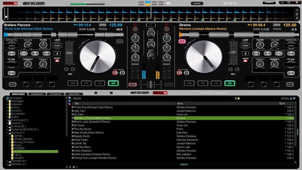Click the pitch minus button on left deck

pyautogui.click(x=66, y=69)
